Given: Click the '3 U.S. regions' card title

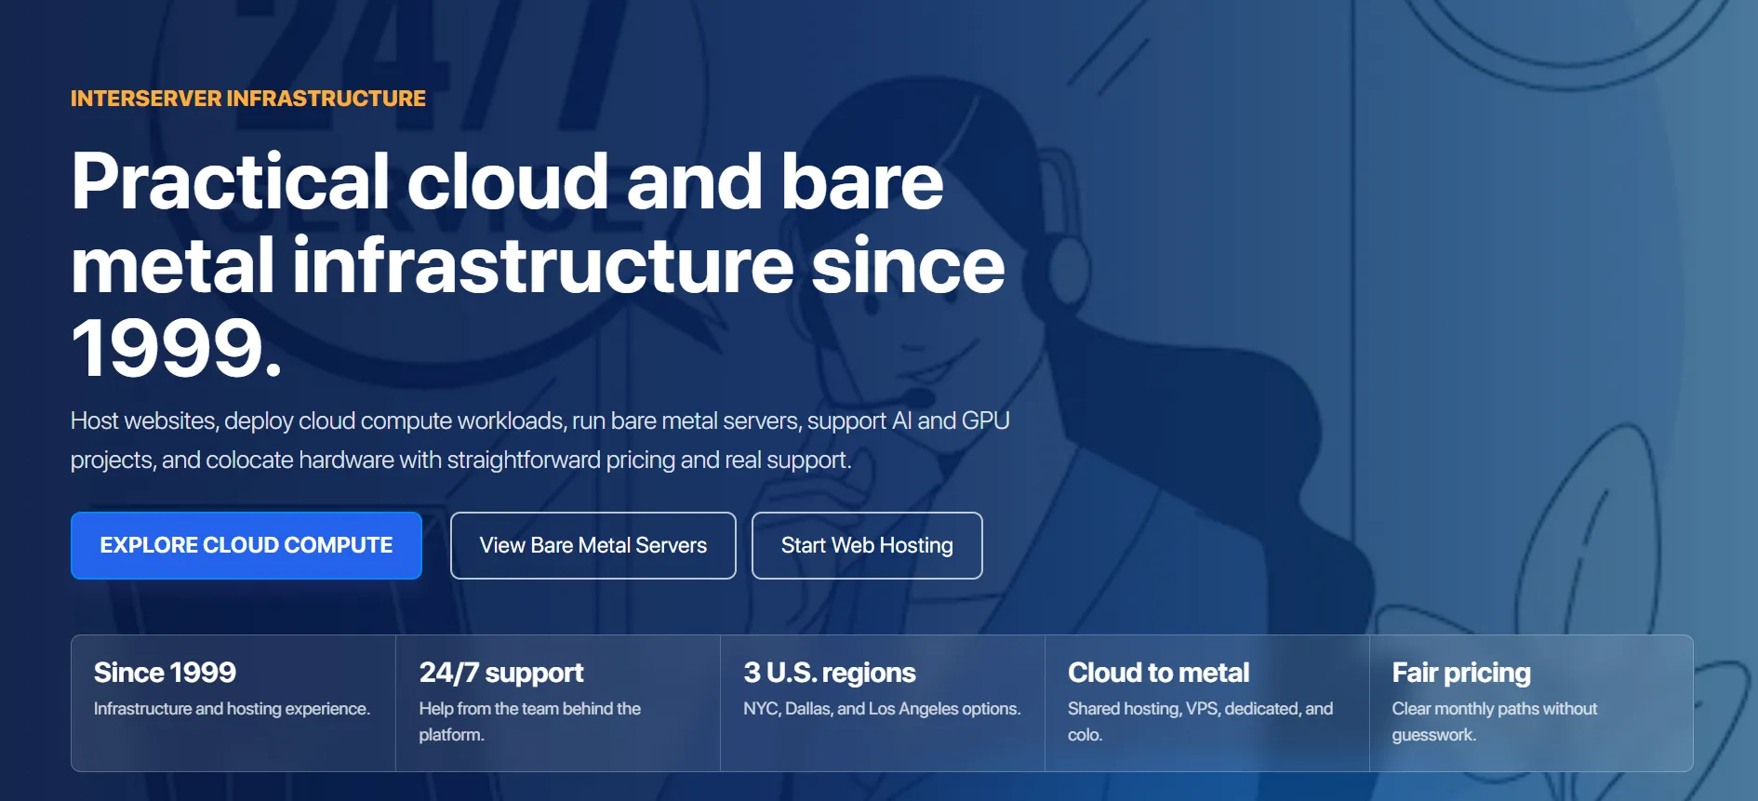Looking at the screenshot, I should [830, 672].
